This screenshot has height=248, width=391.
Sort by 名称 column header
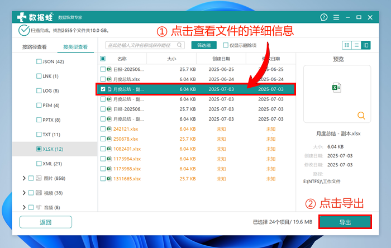(122, 59)
